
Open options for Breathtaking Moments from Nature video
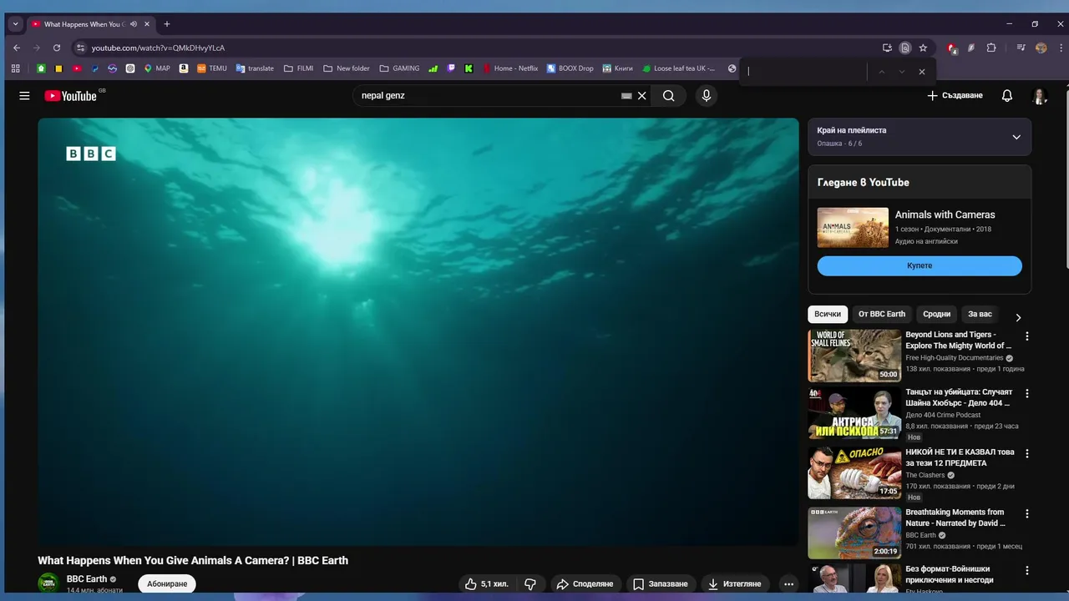tap(1027, 513)
